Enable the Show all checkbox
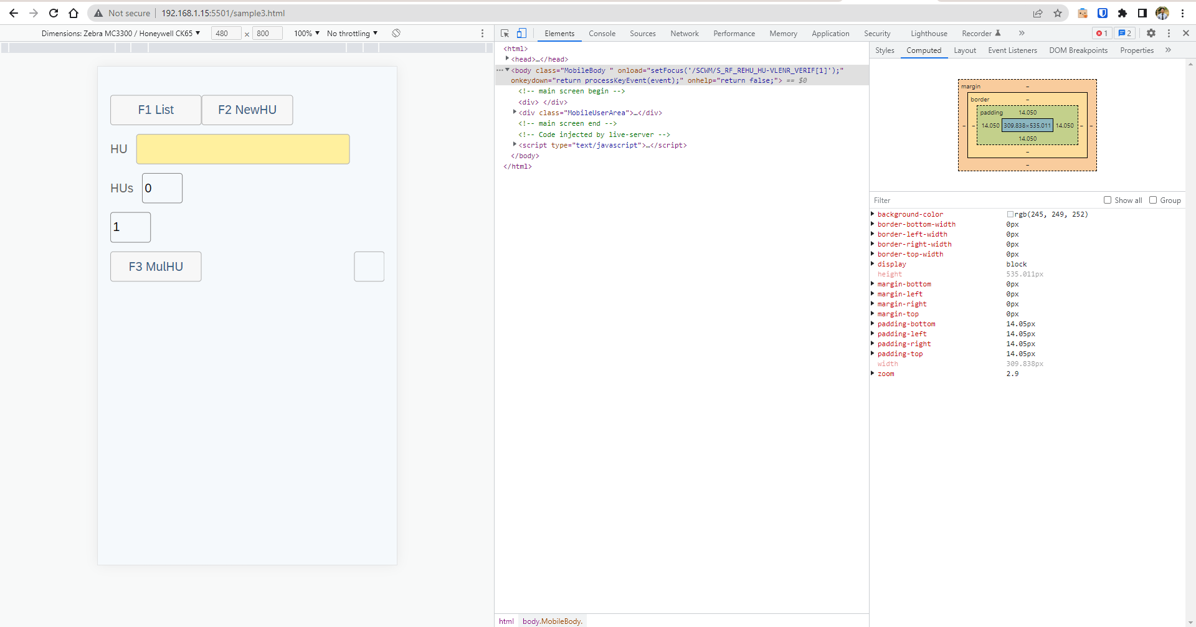The image size is (1196, 627). click(1108, 200)
